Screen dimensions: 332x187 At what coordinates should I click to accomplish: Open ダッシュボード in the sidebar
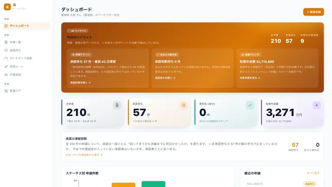coord(27,26)
